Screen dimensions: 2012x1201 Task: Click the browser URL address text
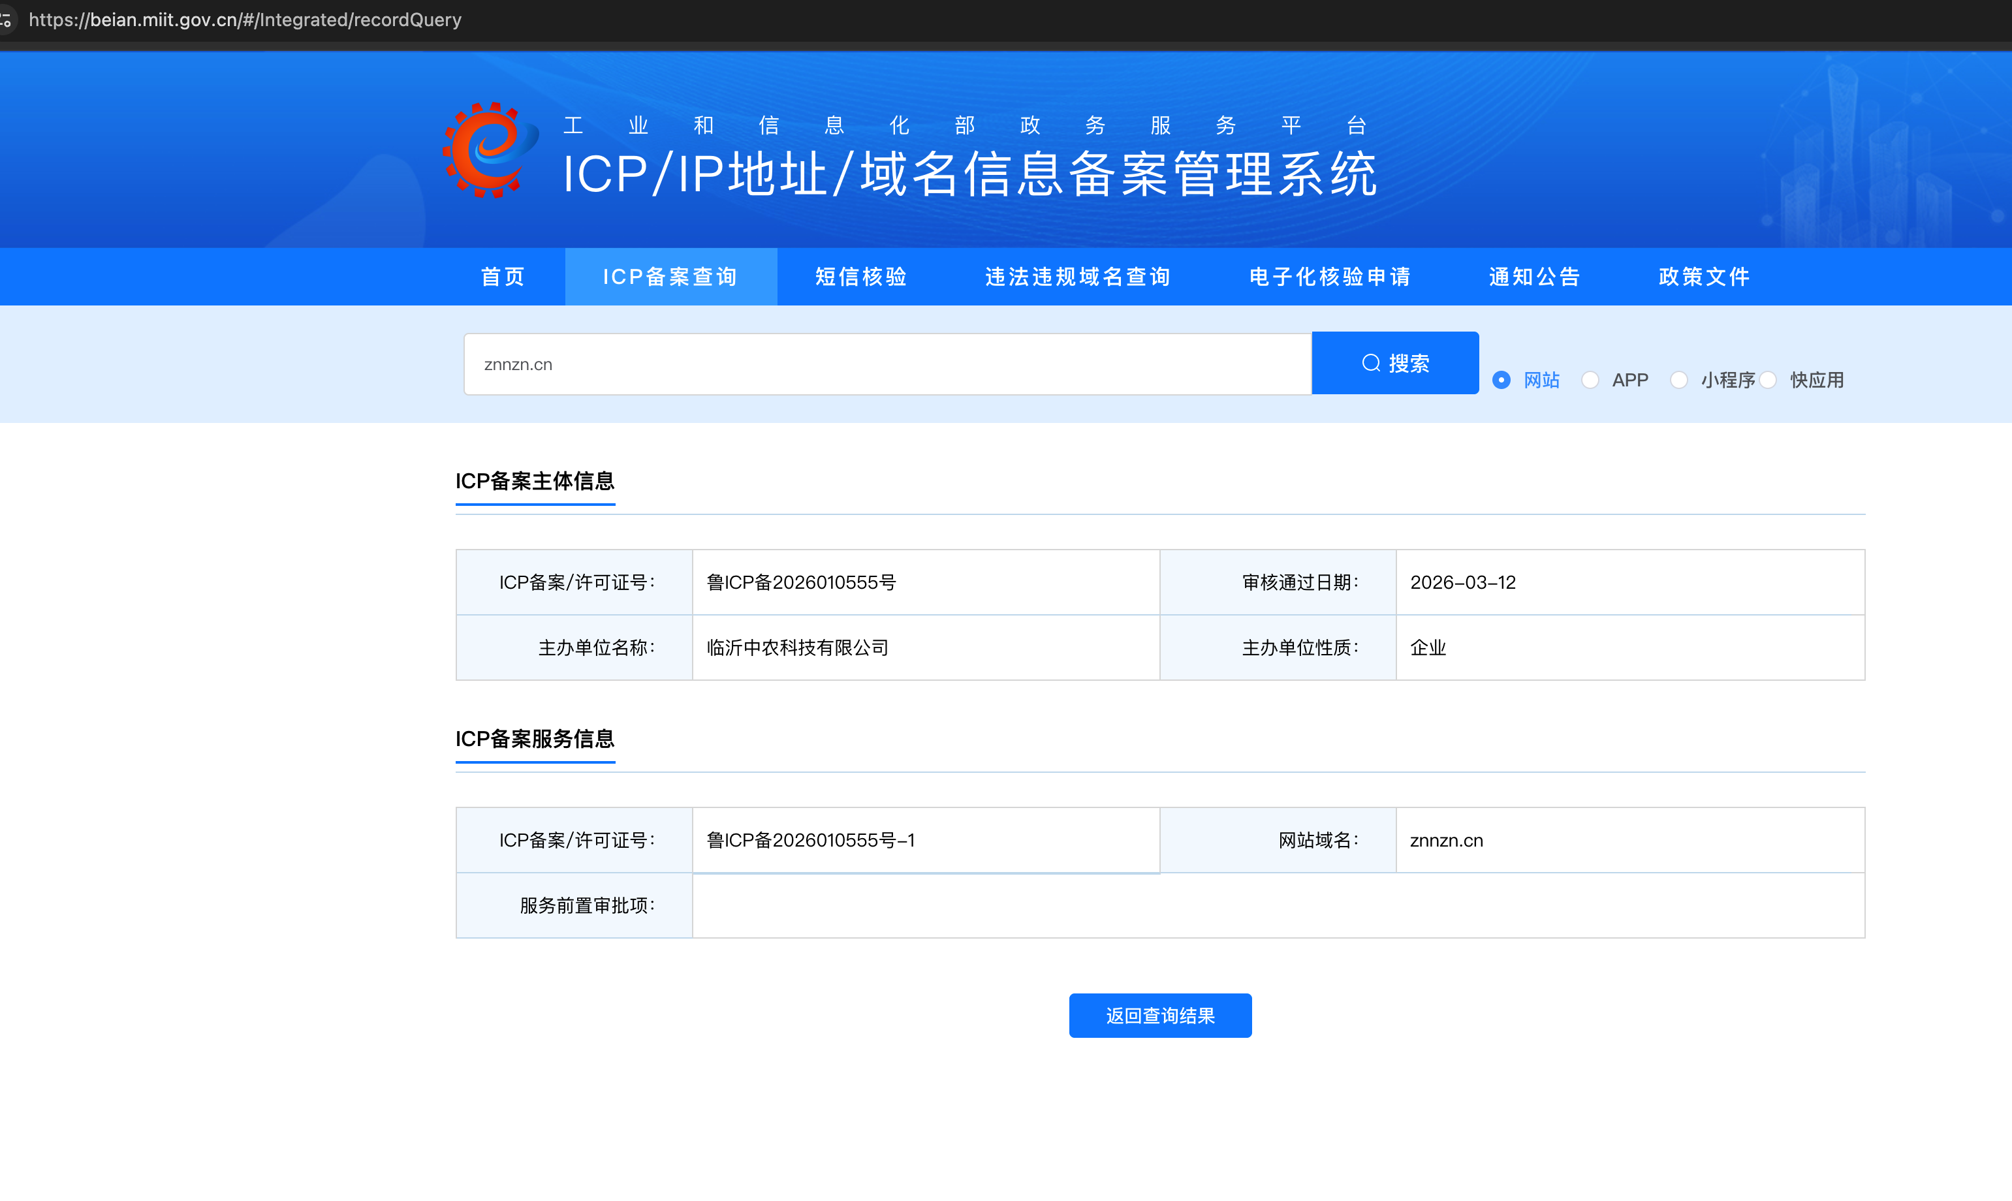click(245, 20)
